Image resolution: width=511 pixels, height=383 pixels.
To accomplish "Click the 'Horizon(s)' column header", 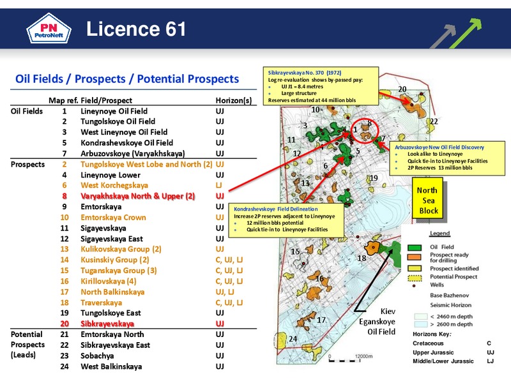I will 234,100.
